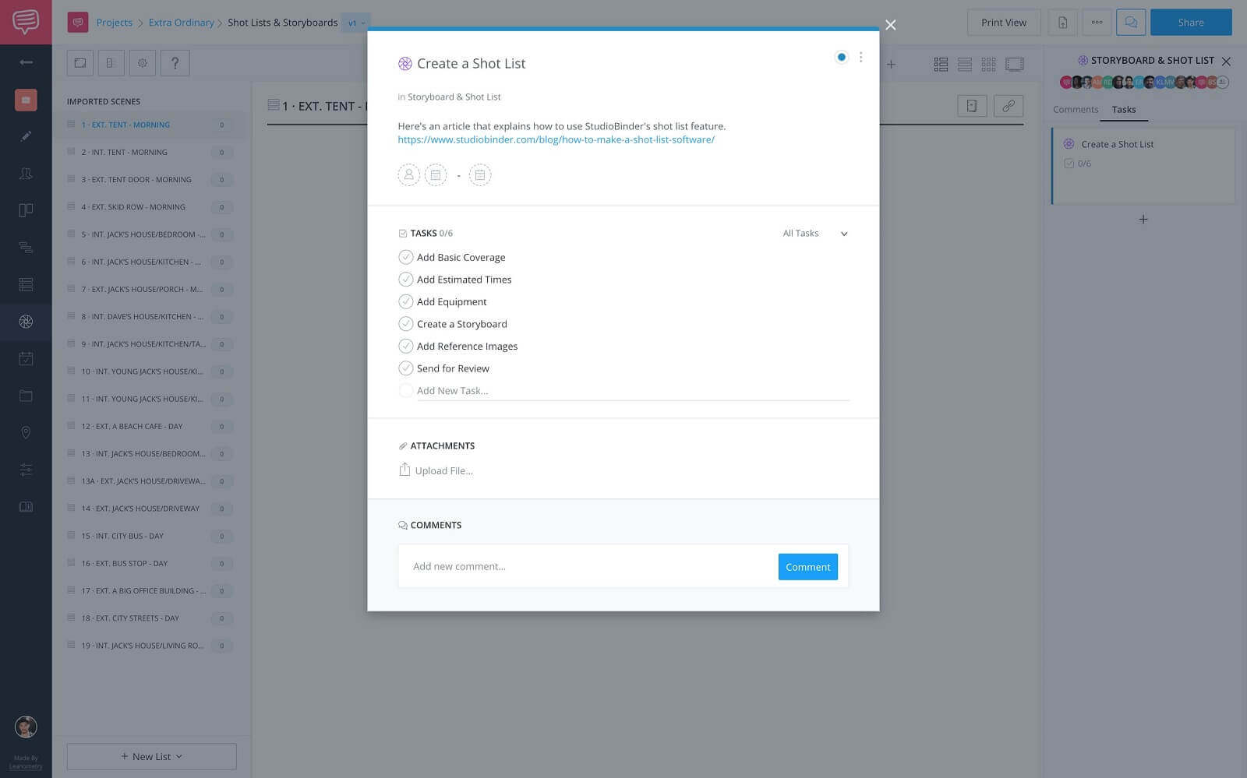Viewport: 1247px width, 778px height.
Task: Select scene 2 INT. TENT - MORNING
Action: pyautogui.click(x=149, y=153)
